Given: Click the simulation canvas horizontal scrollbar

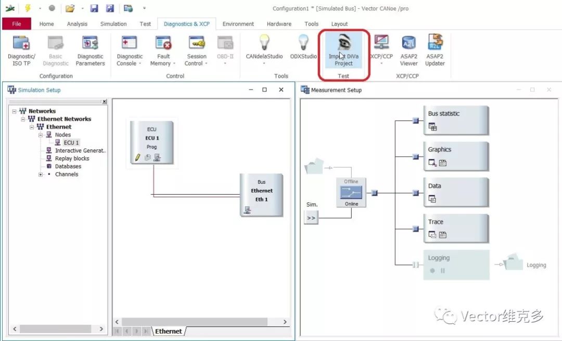Looking at the screenshot, I should point(195,322).
